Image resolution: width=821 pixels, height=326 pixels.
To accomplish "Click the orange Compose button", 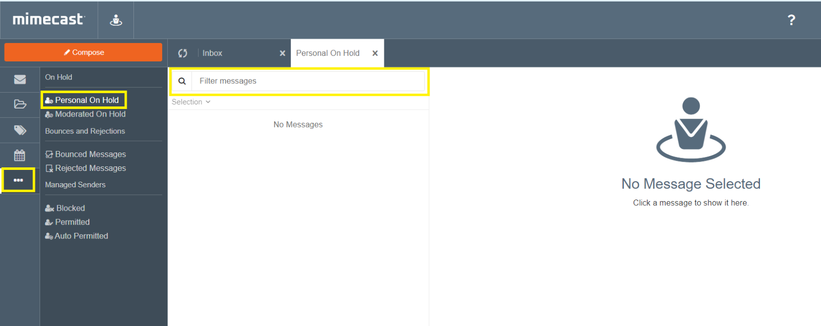I will click(83, 52).
